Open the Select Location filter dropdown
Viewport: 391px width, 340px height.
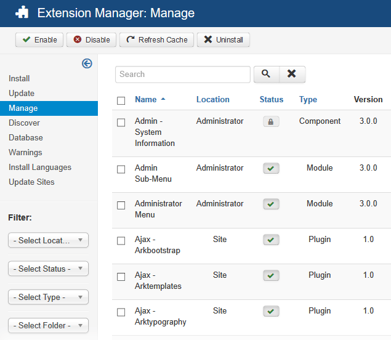(48, 240)
